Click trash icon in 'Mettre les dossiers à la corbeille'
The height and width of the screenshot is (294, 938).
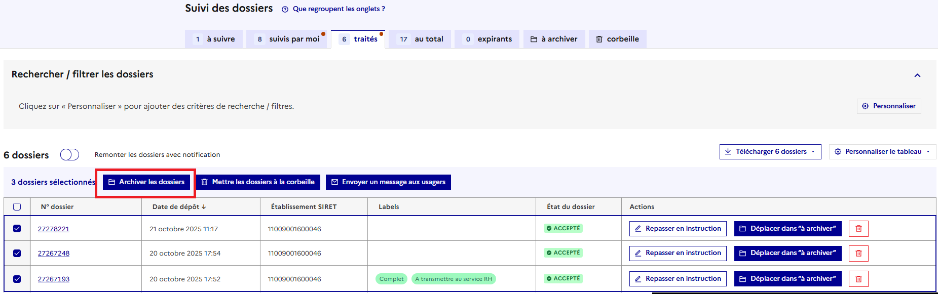[205, 182]
